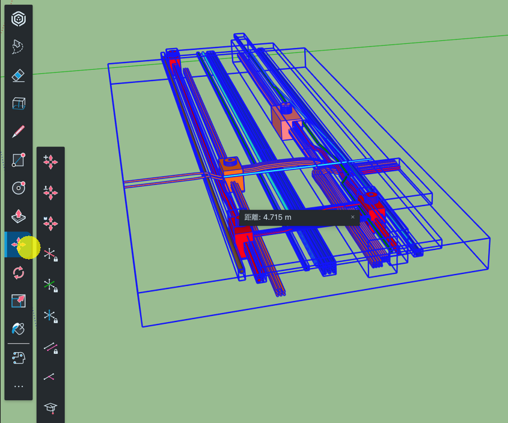
Task: Select the Push/Pull tool
Action: [x=19, y=216]
